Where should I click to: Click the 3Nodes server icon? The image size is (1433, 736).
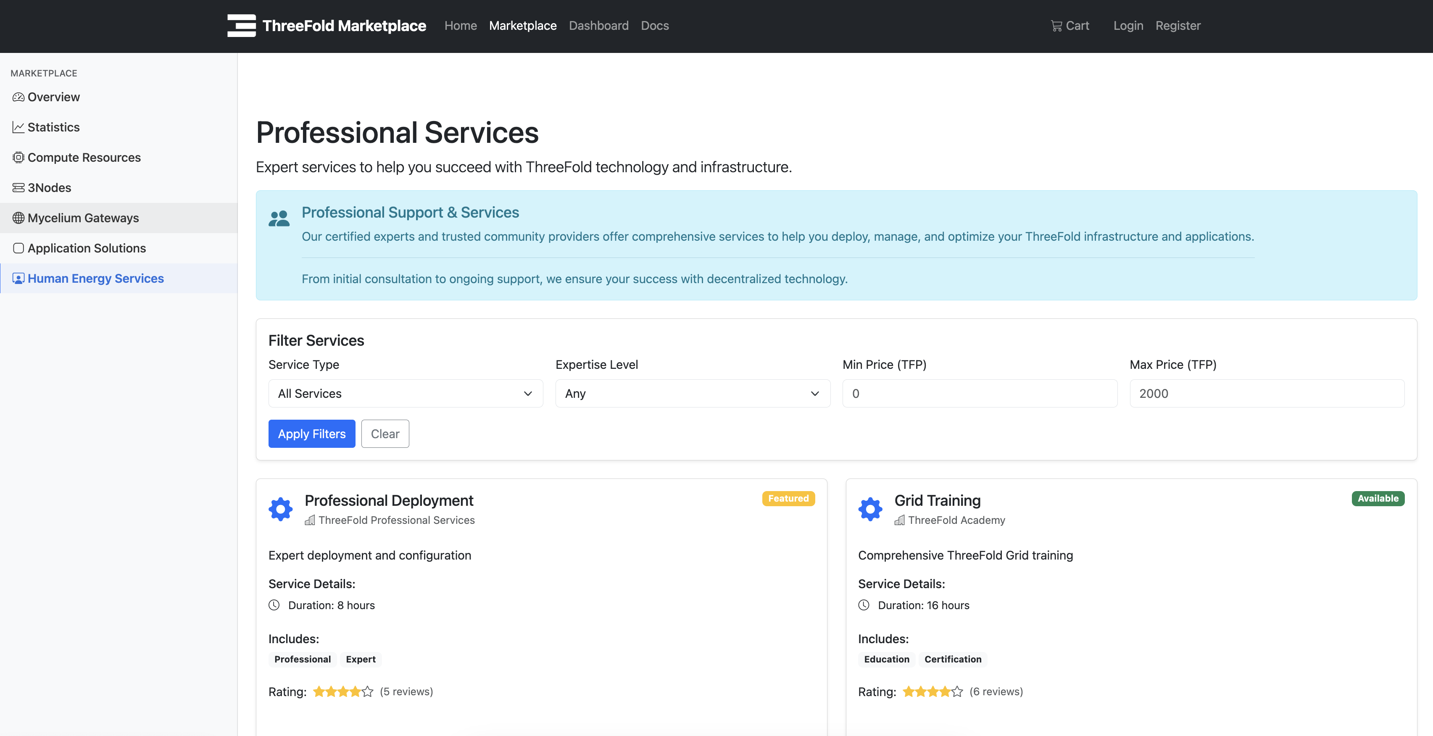18,188
